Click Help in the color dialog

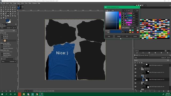[x=109, y=36]
